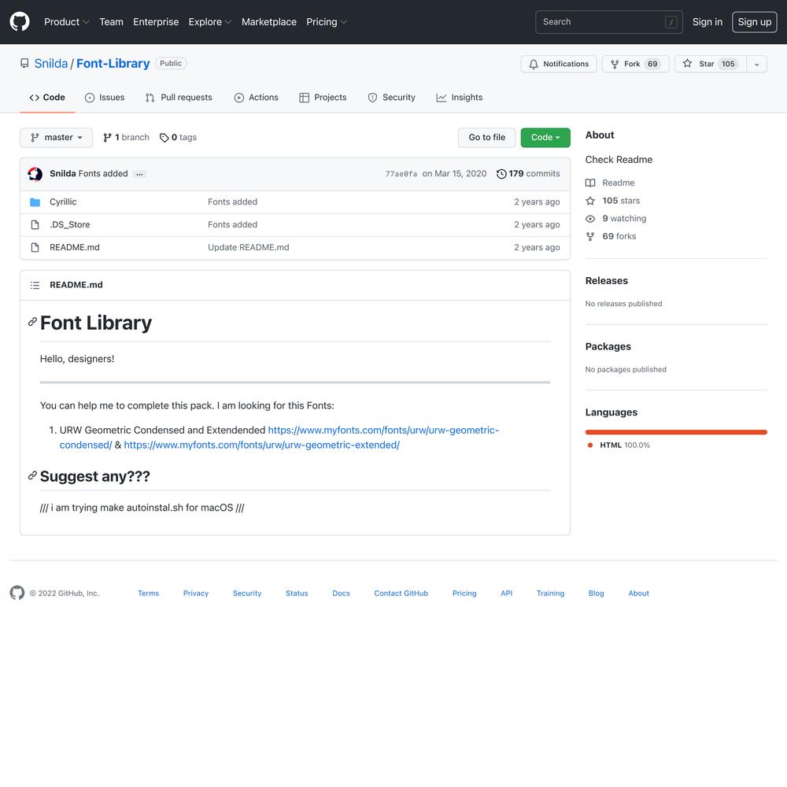
Task: Open the Product dropdown menu
Action: (x=66, y=21)
